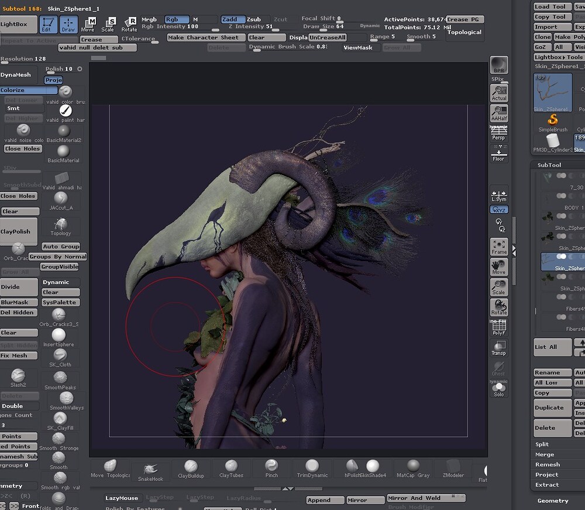Select active tool thumbnail Skin_ZSphere1

click(553, 93)
